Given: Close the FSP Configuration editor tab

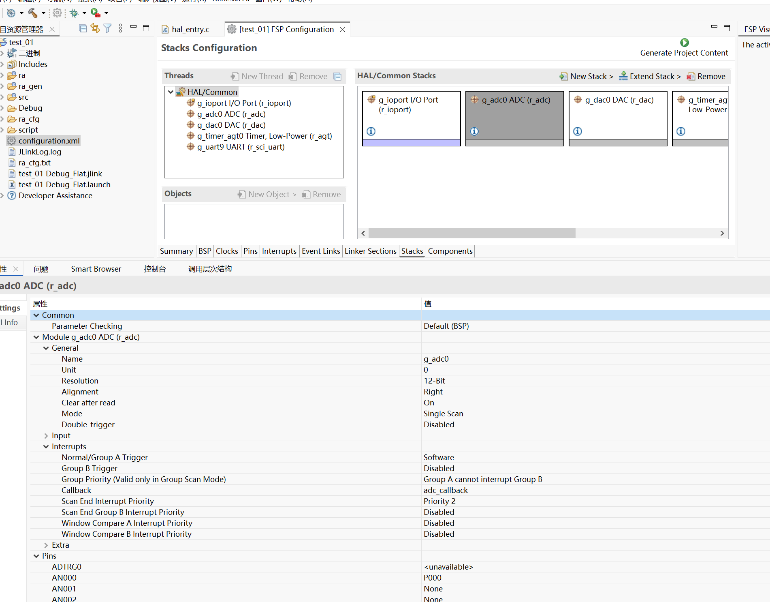Looking at the screenshot, I should click(343, 30).
